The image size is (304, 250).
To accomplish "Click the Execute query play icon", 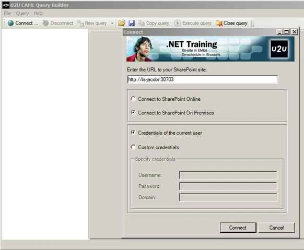I will (x=177, y=23).
